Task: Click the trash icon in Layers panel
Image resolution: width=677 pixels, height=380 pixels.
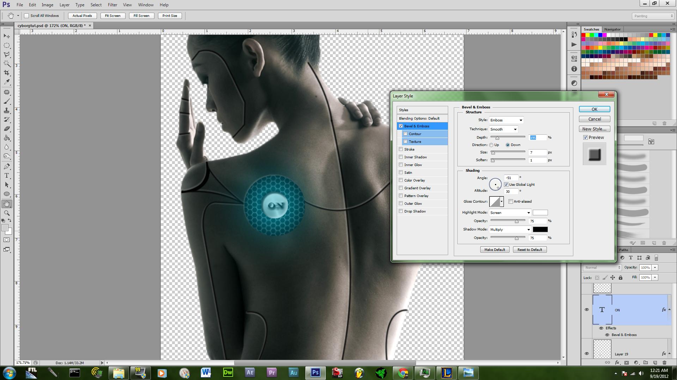Action: click(664, 362)
